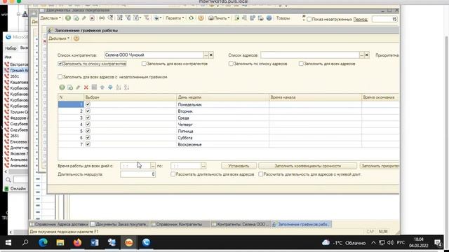Switch to Контрагенты: Селена ООО tab
This screenshot has height=252, width=449.
(241, 224)
